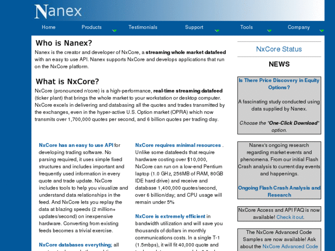
Task: Click 'NxCore databases everything;' link
Action: click(x=76, y=245)
